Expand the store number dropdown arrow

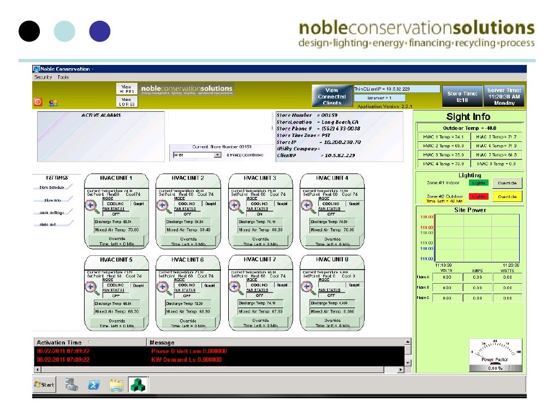click(217, 155)
